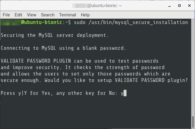Open the File menu
The height and width of the screenshot is (129, 195).
[6, 15]
